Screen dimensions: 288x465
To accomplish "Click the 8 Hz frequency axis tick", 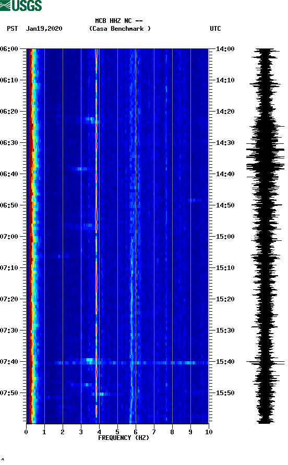I will point(172,432).
